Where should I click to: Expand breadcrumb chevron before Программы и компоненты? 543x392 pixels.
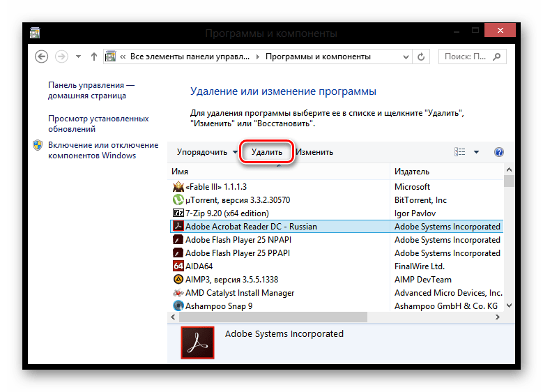pyautogui.click(x=258, y=56)
